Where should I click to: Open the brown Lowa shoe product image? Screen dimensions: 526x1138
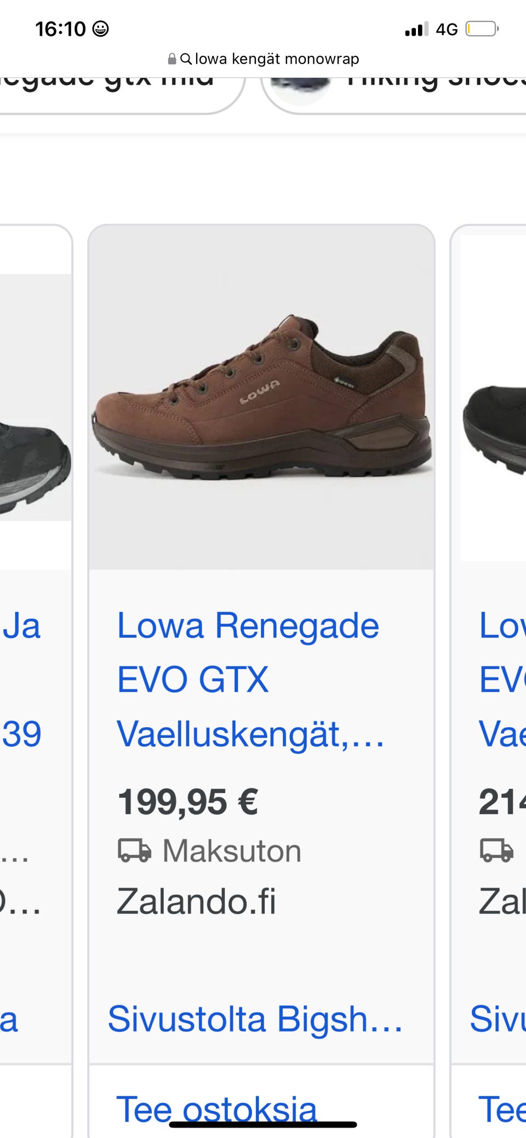[261, 398]
